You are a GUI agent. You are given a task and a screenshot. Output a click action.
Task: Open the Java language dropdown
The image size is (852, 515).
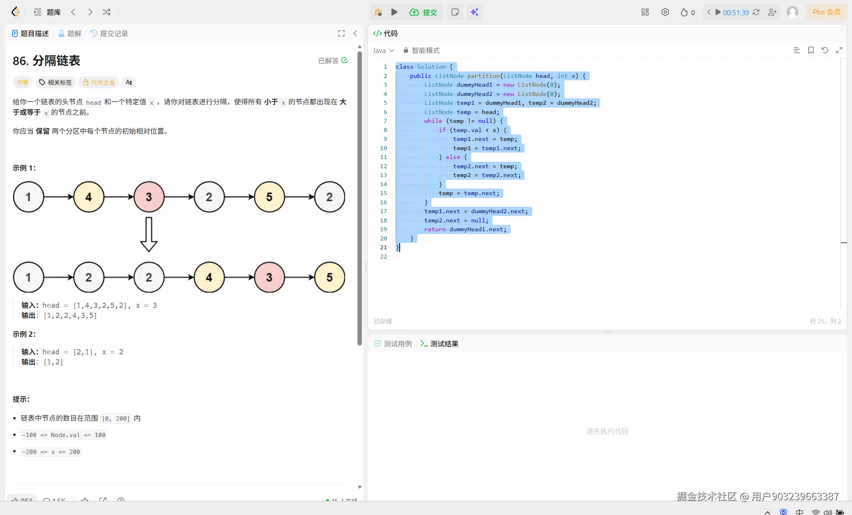tap(383, 50)
